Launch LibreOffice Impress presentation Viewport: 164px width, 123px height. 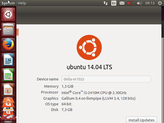[x=8, y=90]
